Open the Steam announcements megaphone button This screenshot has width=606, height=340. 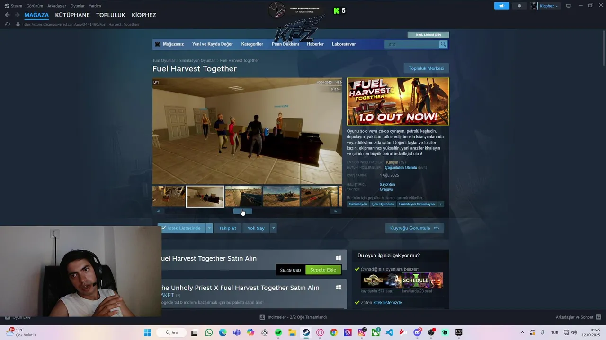tap(501, 6)
